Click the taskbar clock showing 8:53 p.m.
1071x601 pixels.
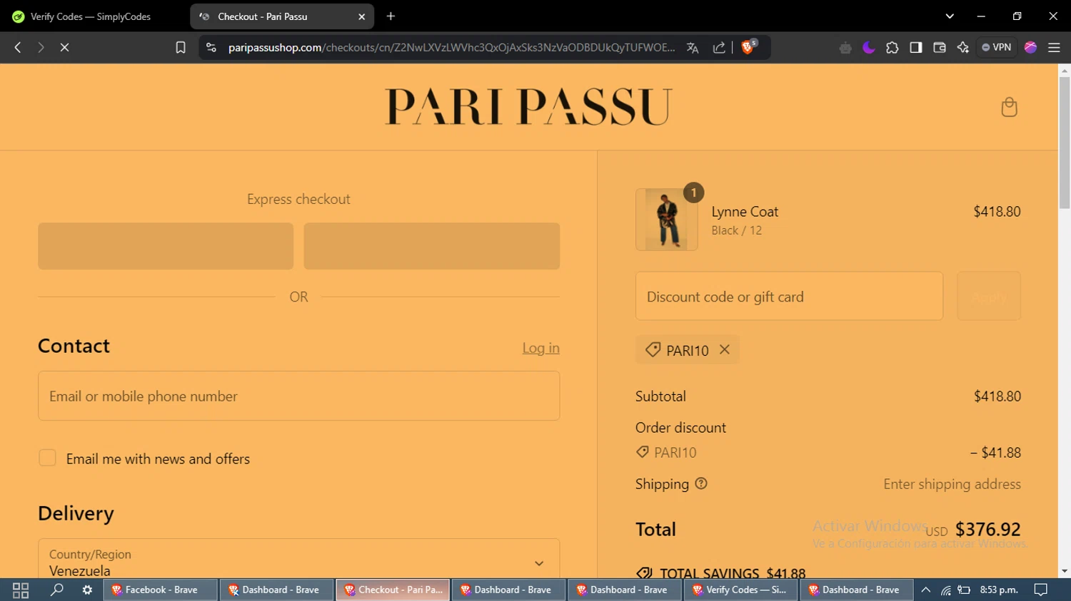point(999,590)
